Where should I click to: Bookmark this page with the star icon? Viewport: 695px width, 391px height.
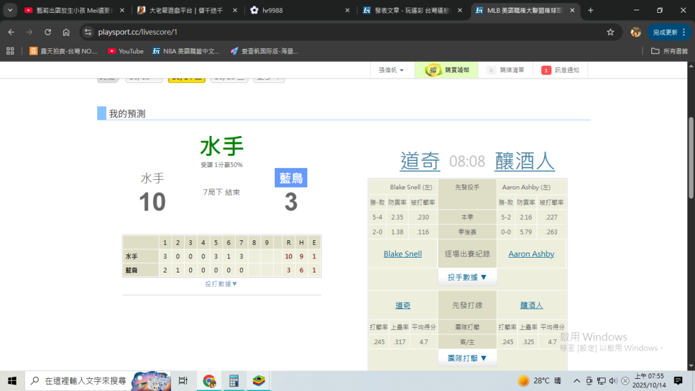click(x=610, y=32)
